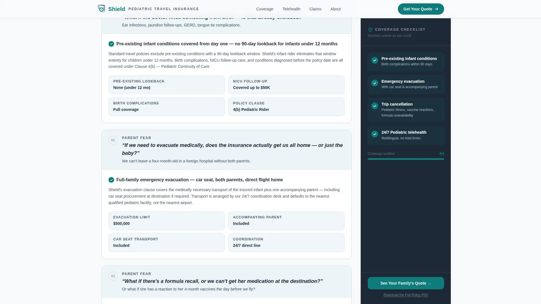Select the Coordination 24/7 direct line card
541x304 pixels.
286,243
